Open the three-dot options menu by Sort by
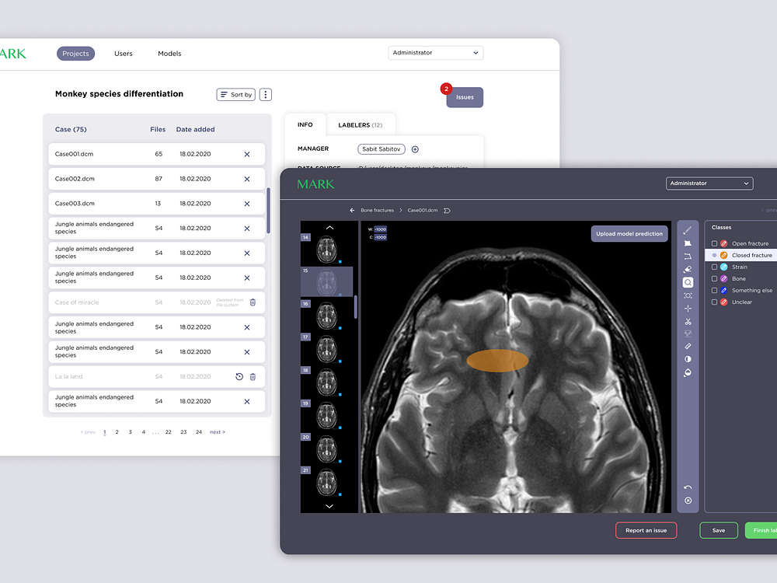This screenshot has height=583, width=777. click(266, 95)
